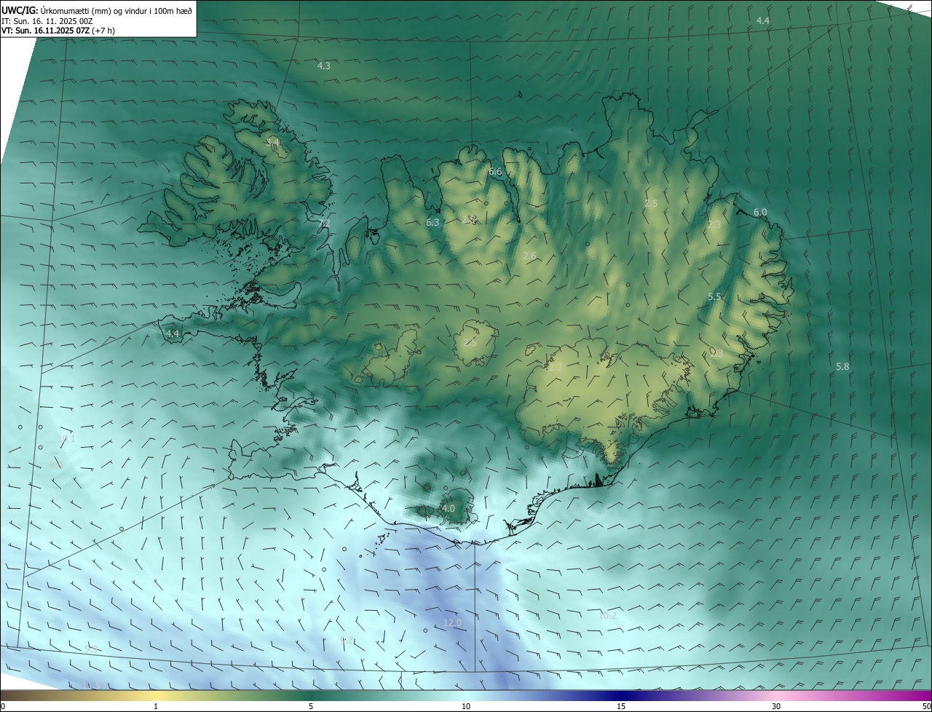Select the 5.5 reading in east Iceland
The height and width of the screenshot is (712, 932).
pyautogui.click(x=715, y=297)
